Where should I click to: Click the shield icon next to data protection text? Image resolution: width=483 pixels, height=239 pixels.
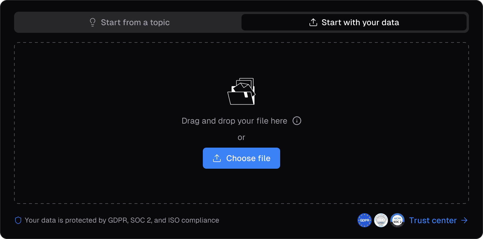tap(18, 220)
